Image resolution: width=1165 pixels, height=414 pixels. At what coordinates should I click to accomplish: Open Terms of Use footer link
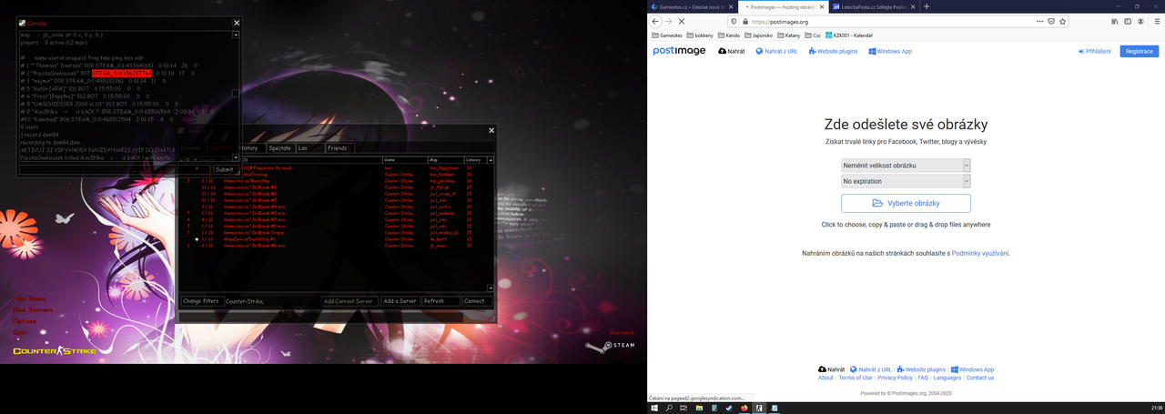[x=856, y=378]
